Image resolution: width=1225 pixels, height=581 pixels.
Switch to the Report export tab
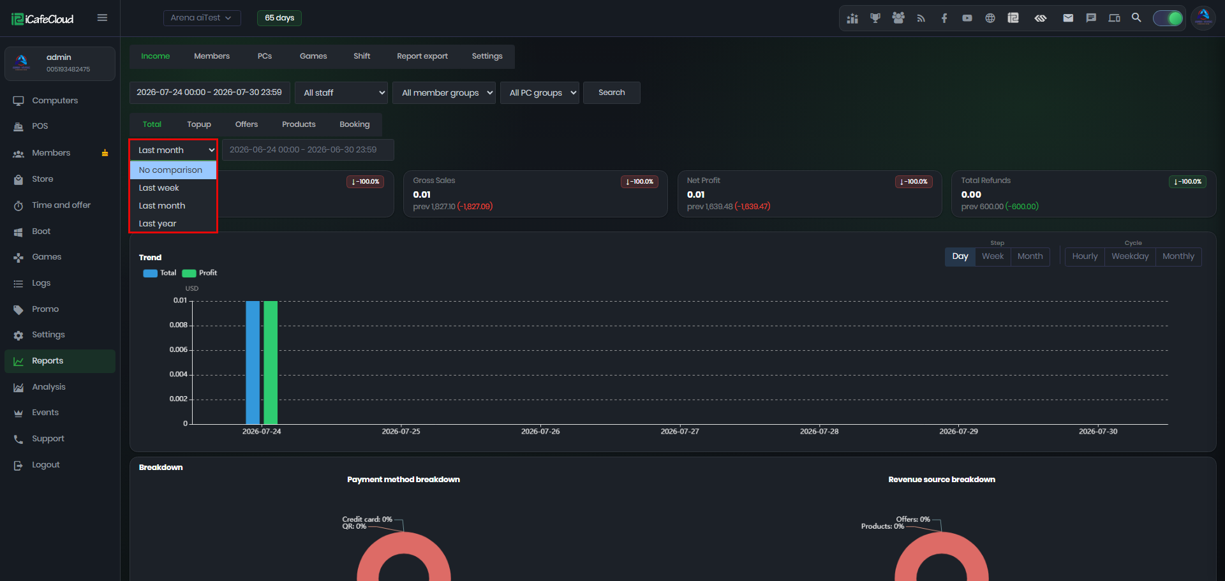422,56
